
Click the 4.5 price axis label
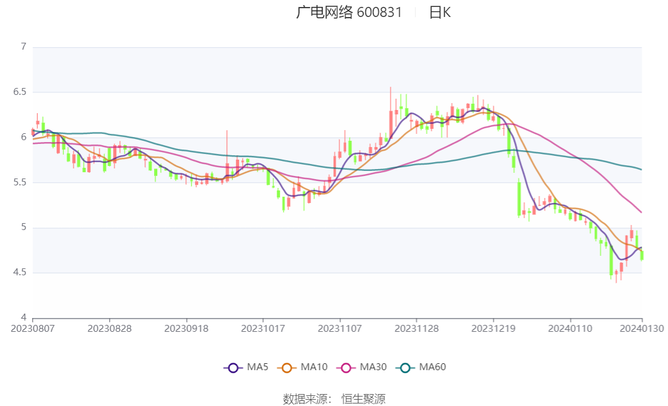[20, 272]
